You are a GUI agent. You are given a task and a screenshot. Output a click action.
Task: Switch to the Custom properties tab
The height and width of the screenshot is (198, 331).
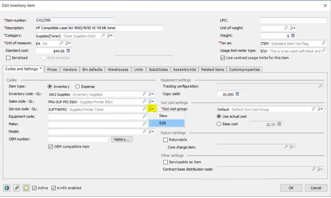[x=245, y=69]
